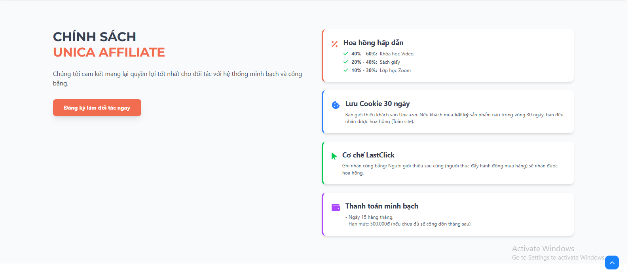The width and height of the screenshot is (628, 273).
Task: Click the orange percent icon
Action: (x=334, y=44)
